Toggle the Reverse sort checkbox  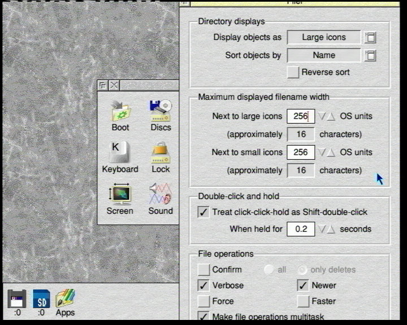(293, 72)
